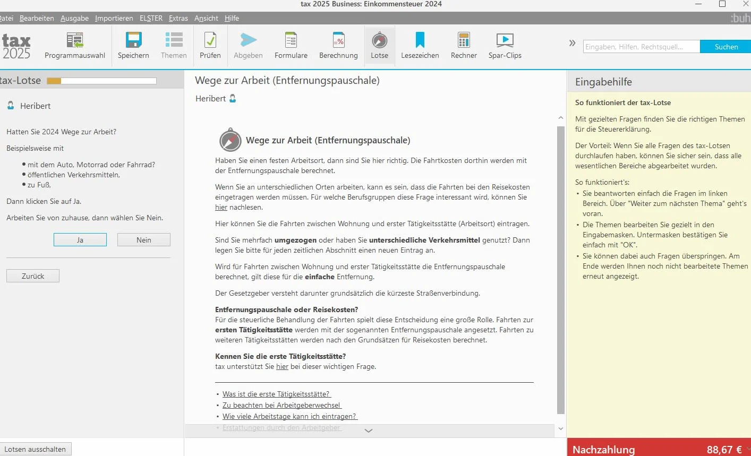The image size is (751, 456).
Task: Open 'hier' link about Berufsgruppen
Action: pyautogui.click(x=221, y=208)
